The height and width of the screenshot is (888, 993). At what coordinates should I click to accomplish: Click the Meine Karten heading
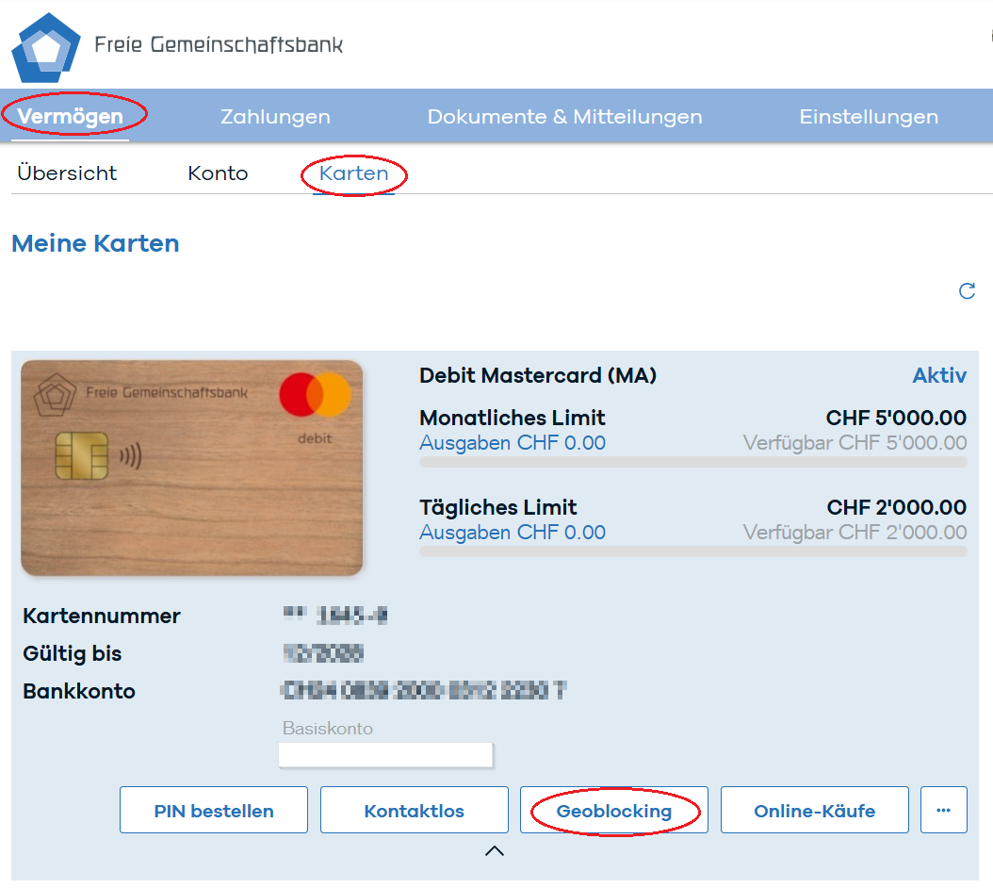[96, 243]
